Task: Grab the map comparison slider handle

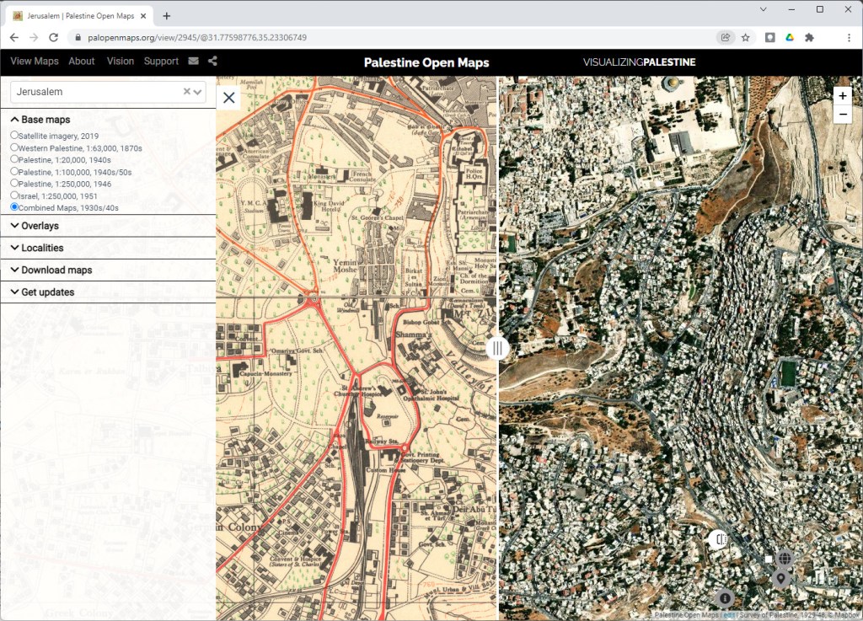Action: [498, 348]
